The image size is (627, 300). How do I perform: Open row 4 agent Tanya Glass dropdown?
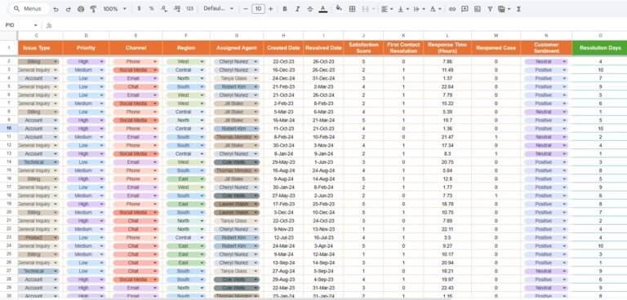[256, 78]
